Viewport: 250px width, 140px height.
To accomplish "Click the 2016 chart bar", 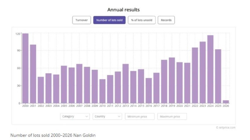I will pyautogui.click(x=149, y=91).
